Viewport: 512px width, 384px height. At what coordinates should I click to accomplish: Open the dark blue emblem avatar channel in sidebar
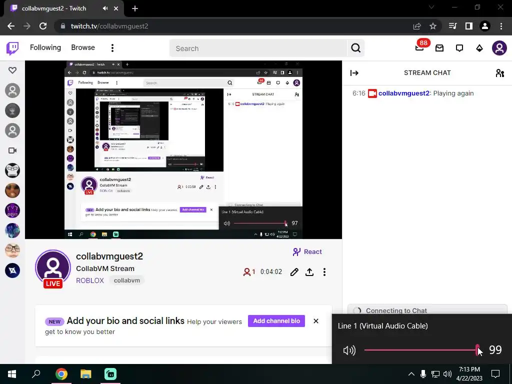(x=12, y=270)
